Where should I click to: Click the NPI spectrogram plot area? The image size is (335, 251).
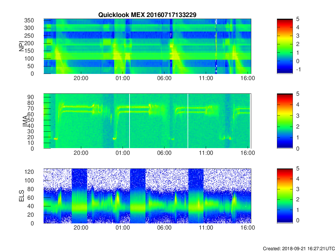coord(147,46)
